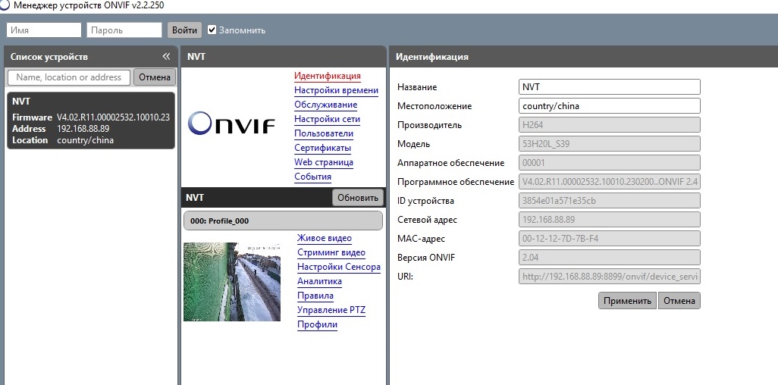Open the Настройки времени link

tap(336, 90)
